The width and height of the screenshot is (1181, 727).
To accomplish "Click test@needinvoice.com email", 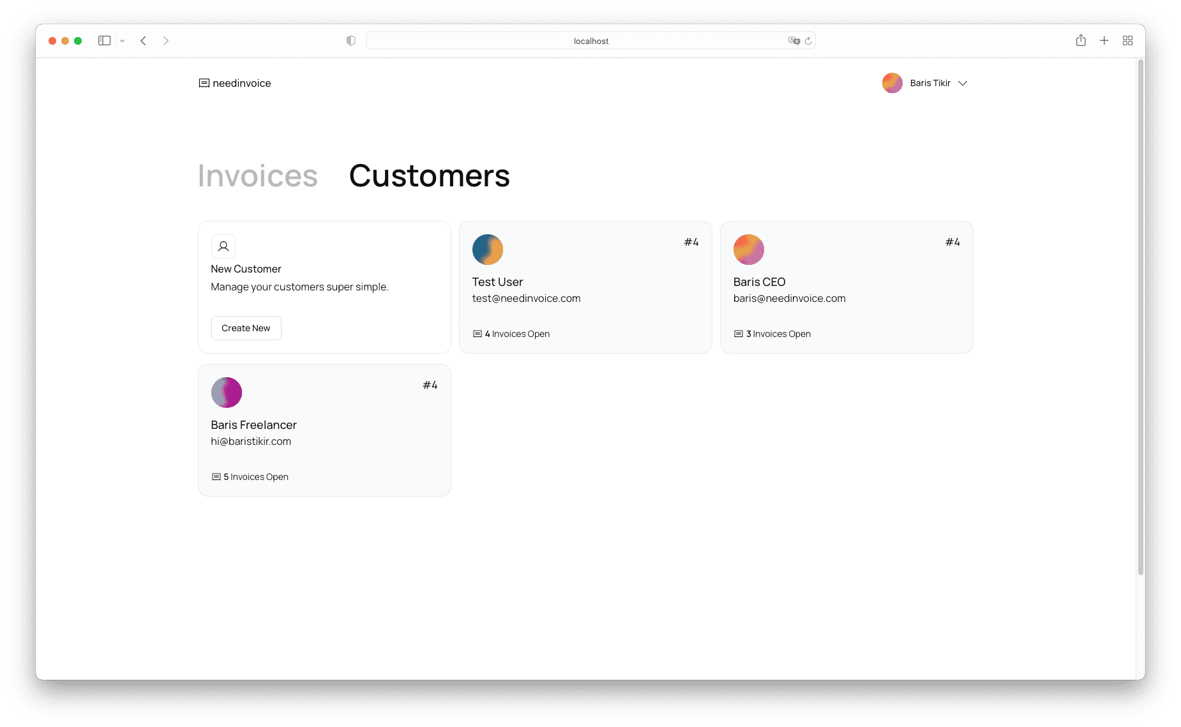I will click(526, 298).
